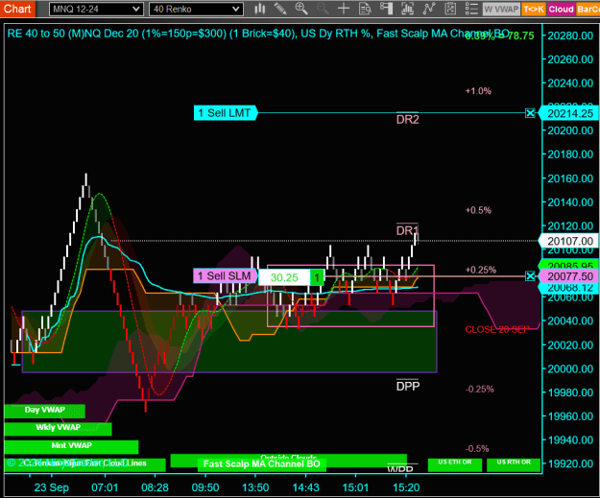The height and width of the screenshot is (498, 600).
Task: Click the 23 Sep date axis label
Action: point(51,487)
